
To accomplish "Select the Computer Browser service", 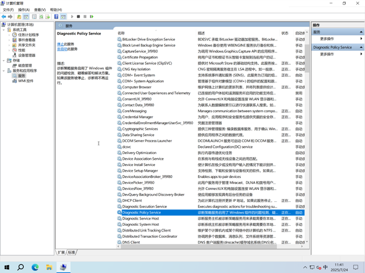I will [210, 87].
